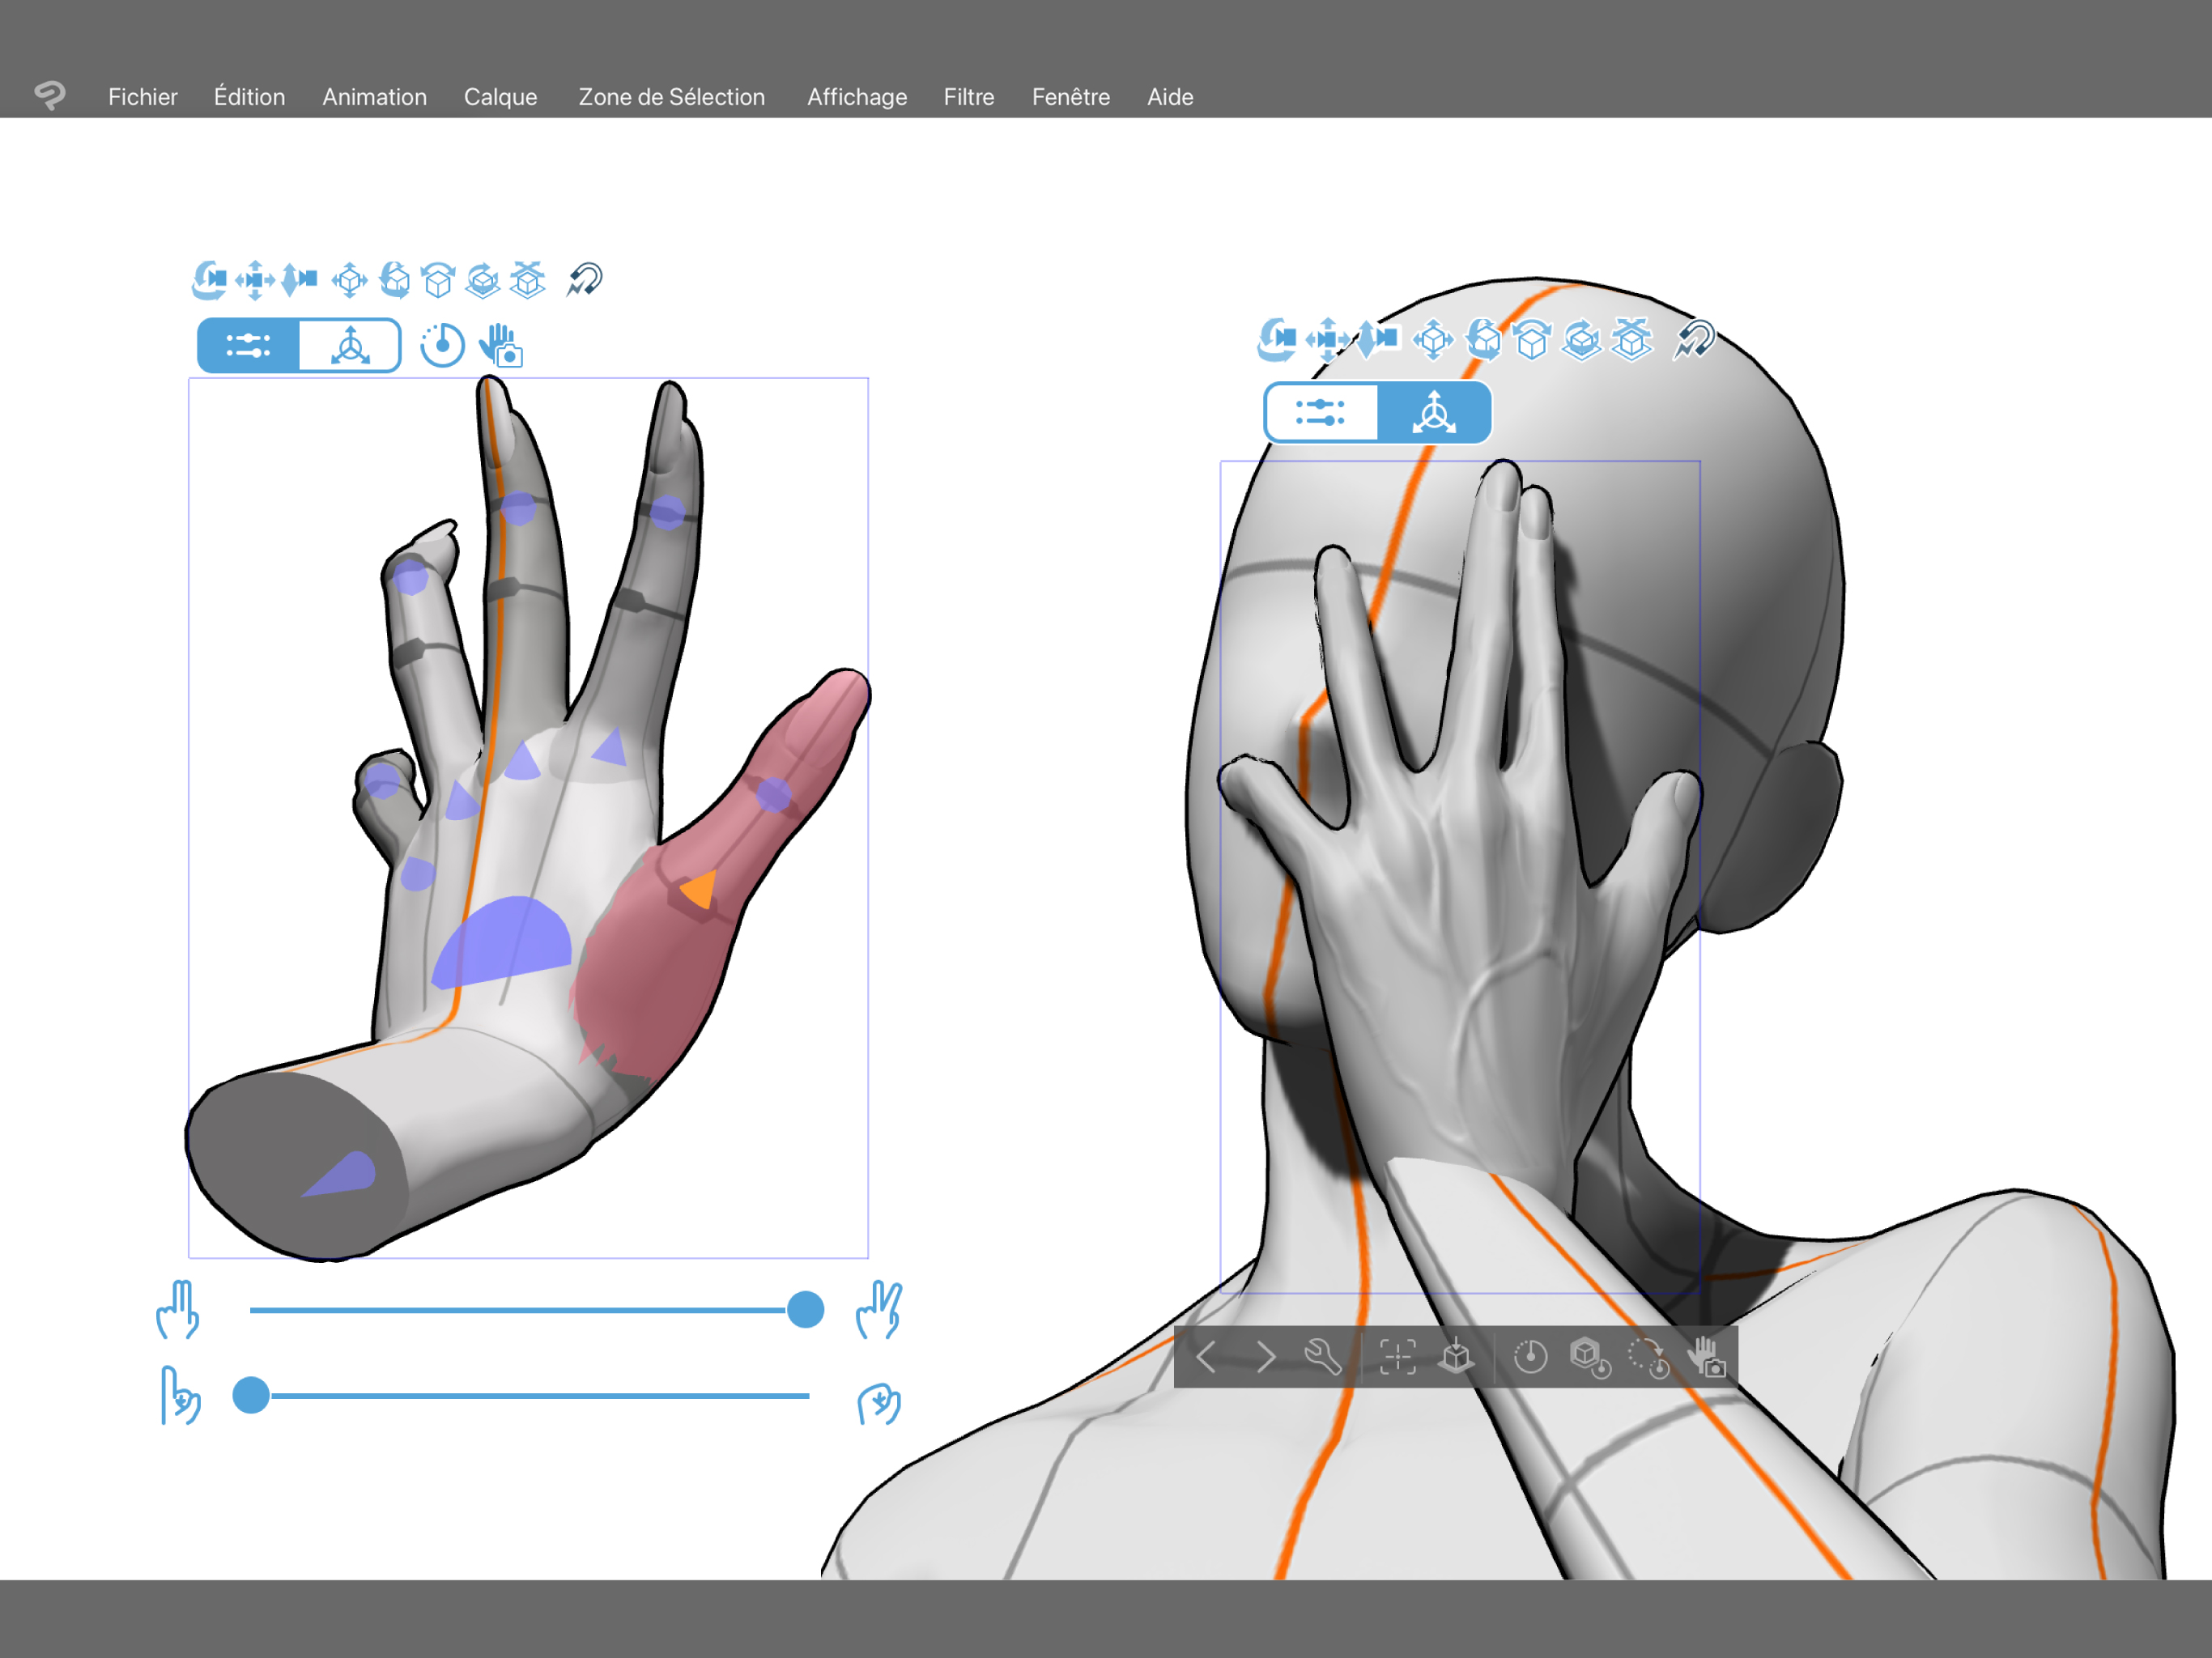
Task: Toggle the head figure's manipulator mode button
Action: click(1433, 412)
